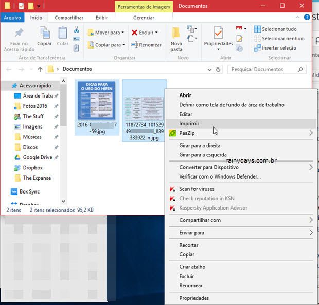Click the Copiar icon in ribbon
This screenshot has height=305, width=319.
pyautogui.click(x=45, y=34)
